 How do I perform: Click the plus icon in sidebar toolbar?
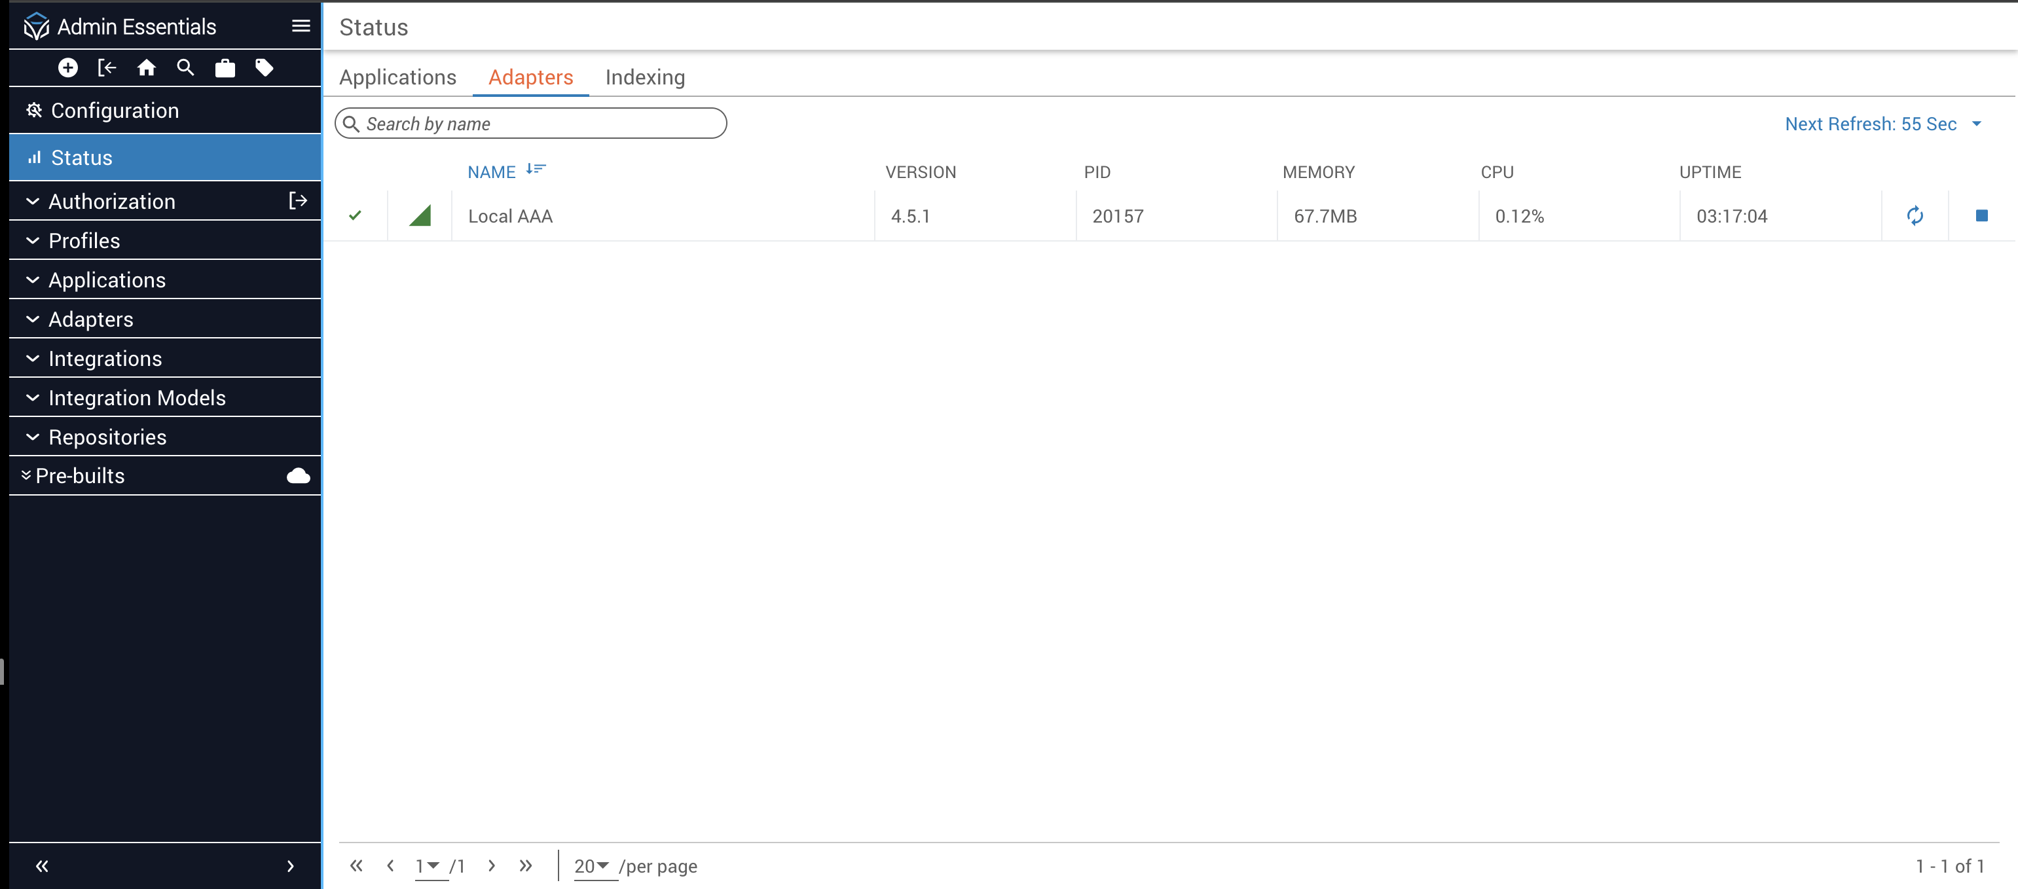(x=68, y=68)
